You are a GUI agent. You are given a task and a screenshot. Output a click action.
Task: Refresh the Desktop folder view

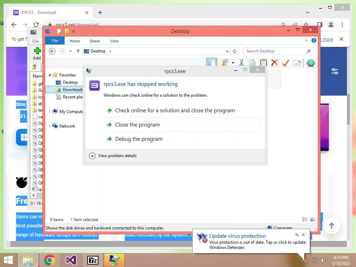click(235, 51)
